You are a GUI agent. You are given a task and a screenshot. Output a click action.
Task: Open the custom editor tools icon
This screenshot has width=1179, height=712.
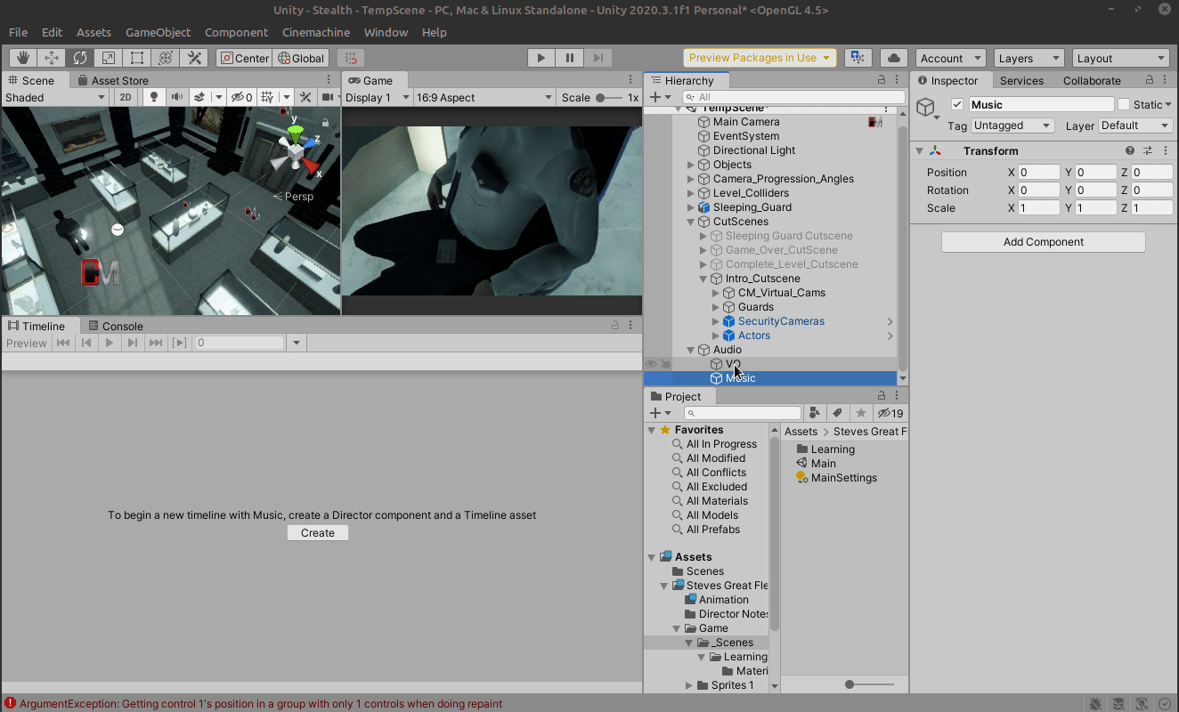[194, 58]
